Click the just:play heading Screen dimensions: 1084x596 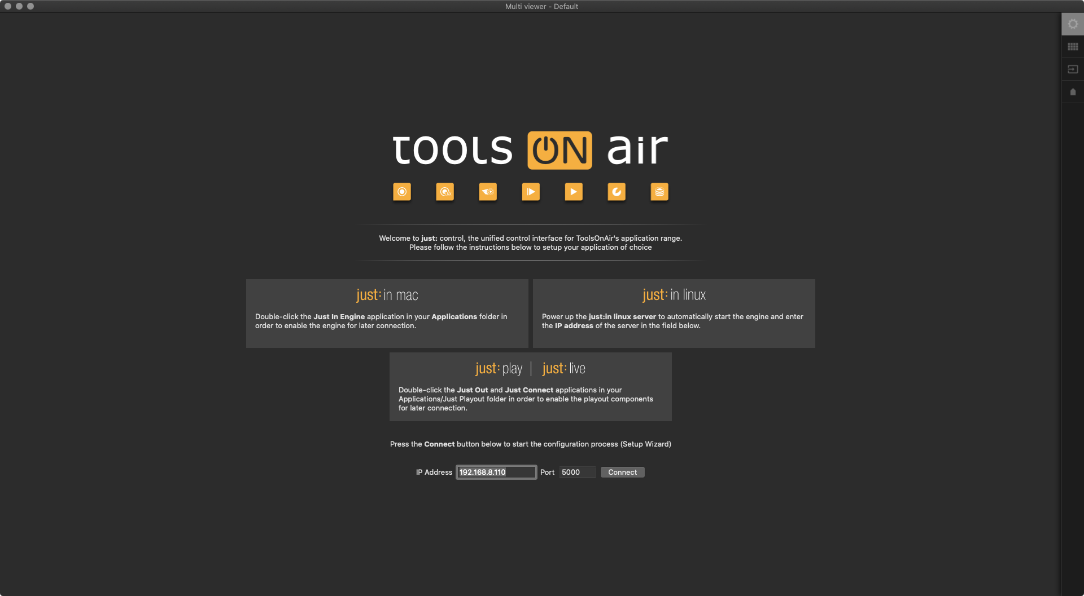point(499,368)
